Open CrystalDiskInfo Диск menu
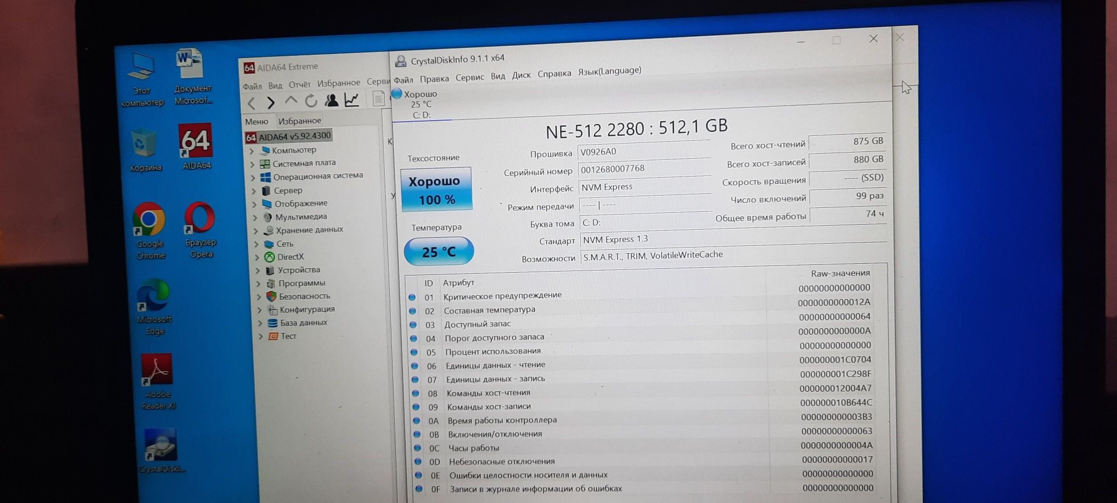This screenshot has height=503, width=1117. click(521, 75)
